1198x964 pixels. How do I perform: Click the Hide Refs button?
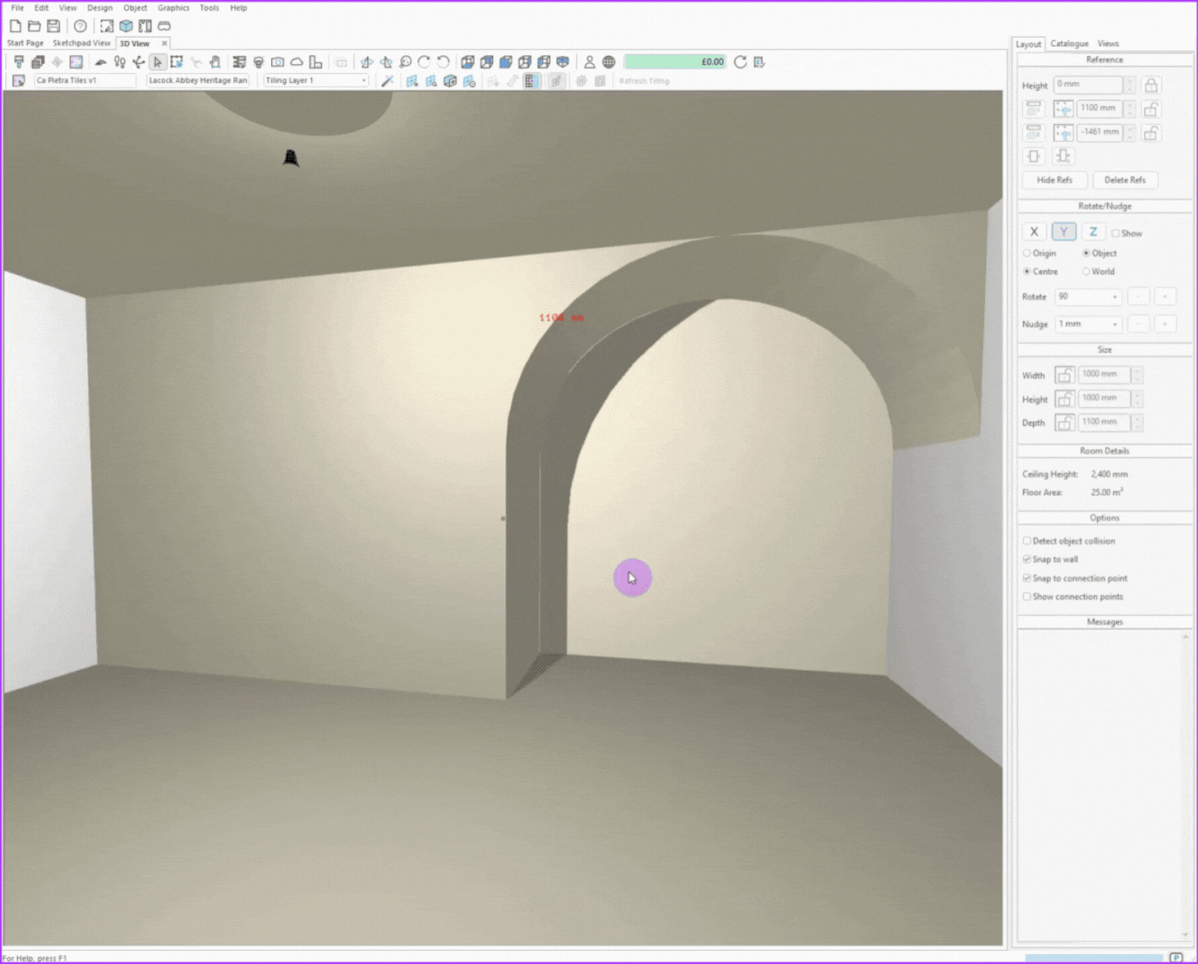click(x=1054, y=180)
